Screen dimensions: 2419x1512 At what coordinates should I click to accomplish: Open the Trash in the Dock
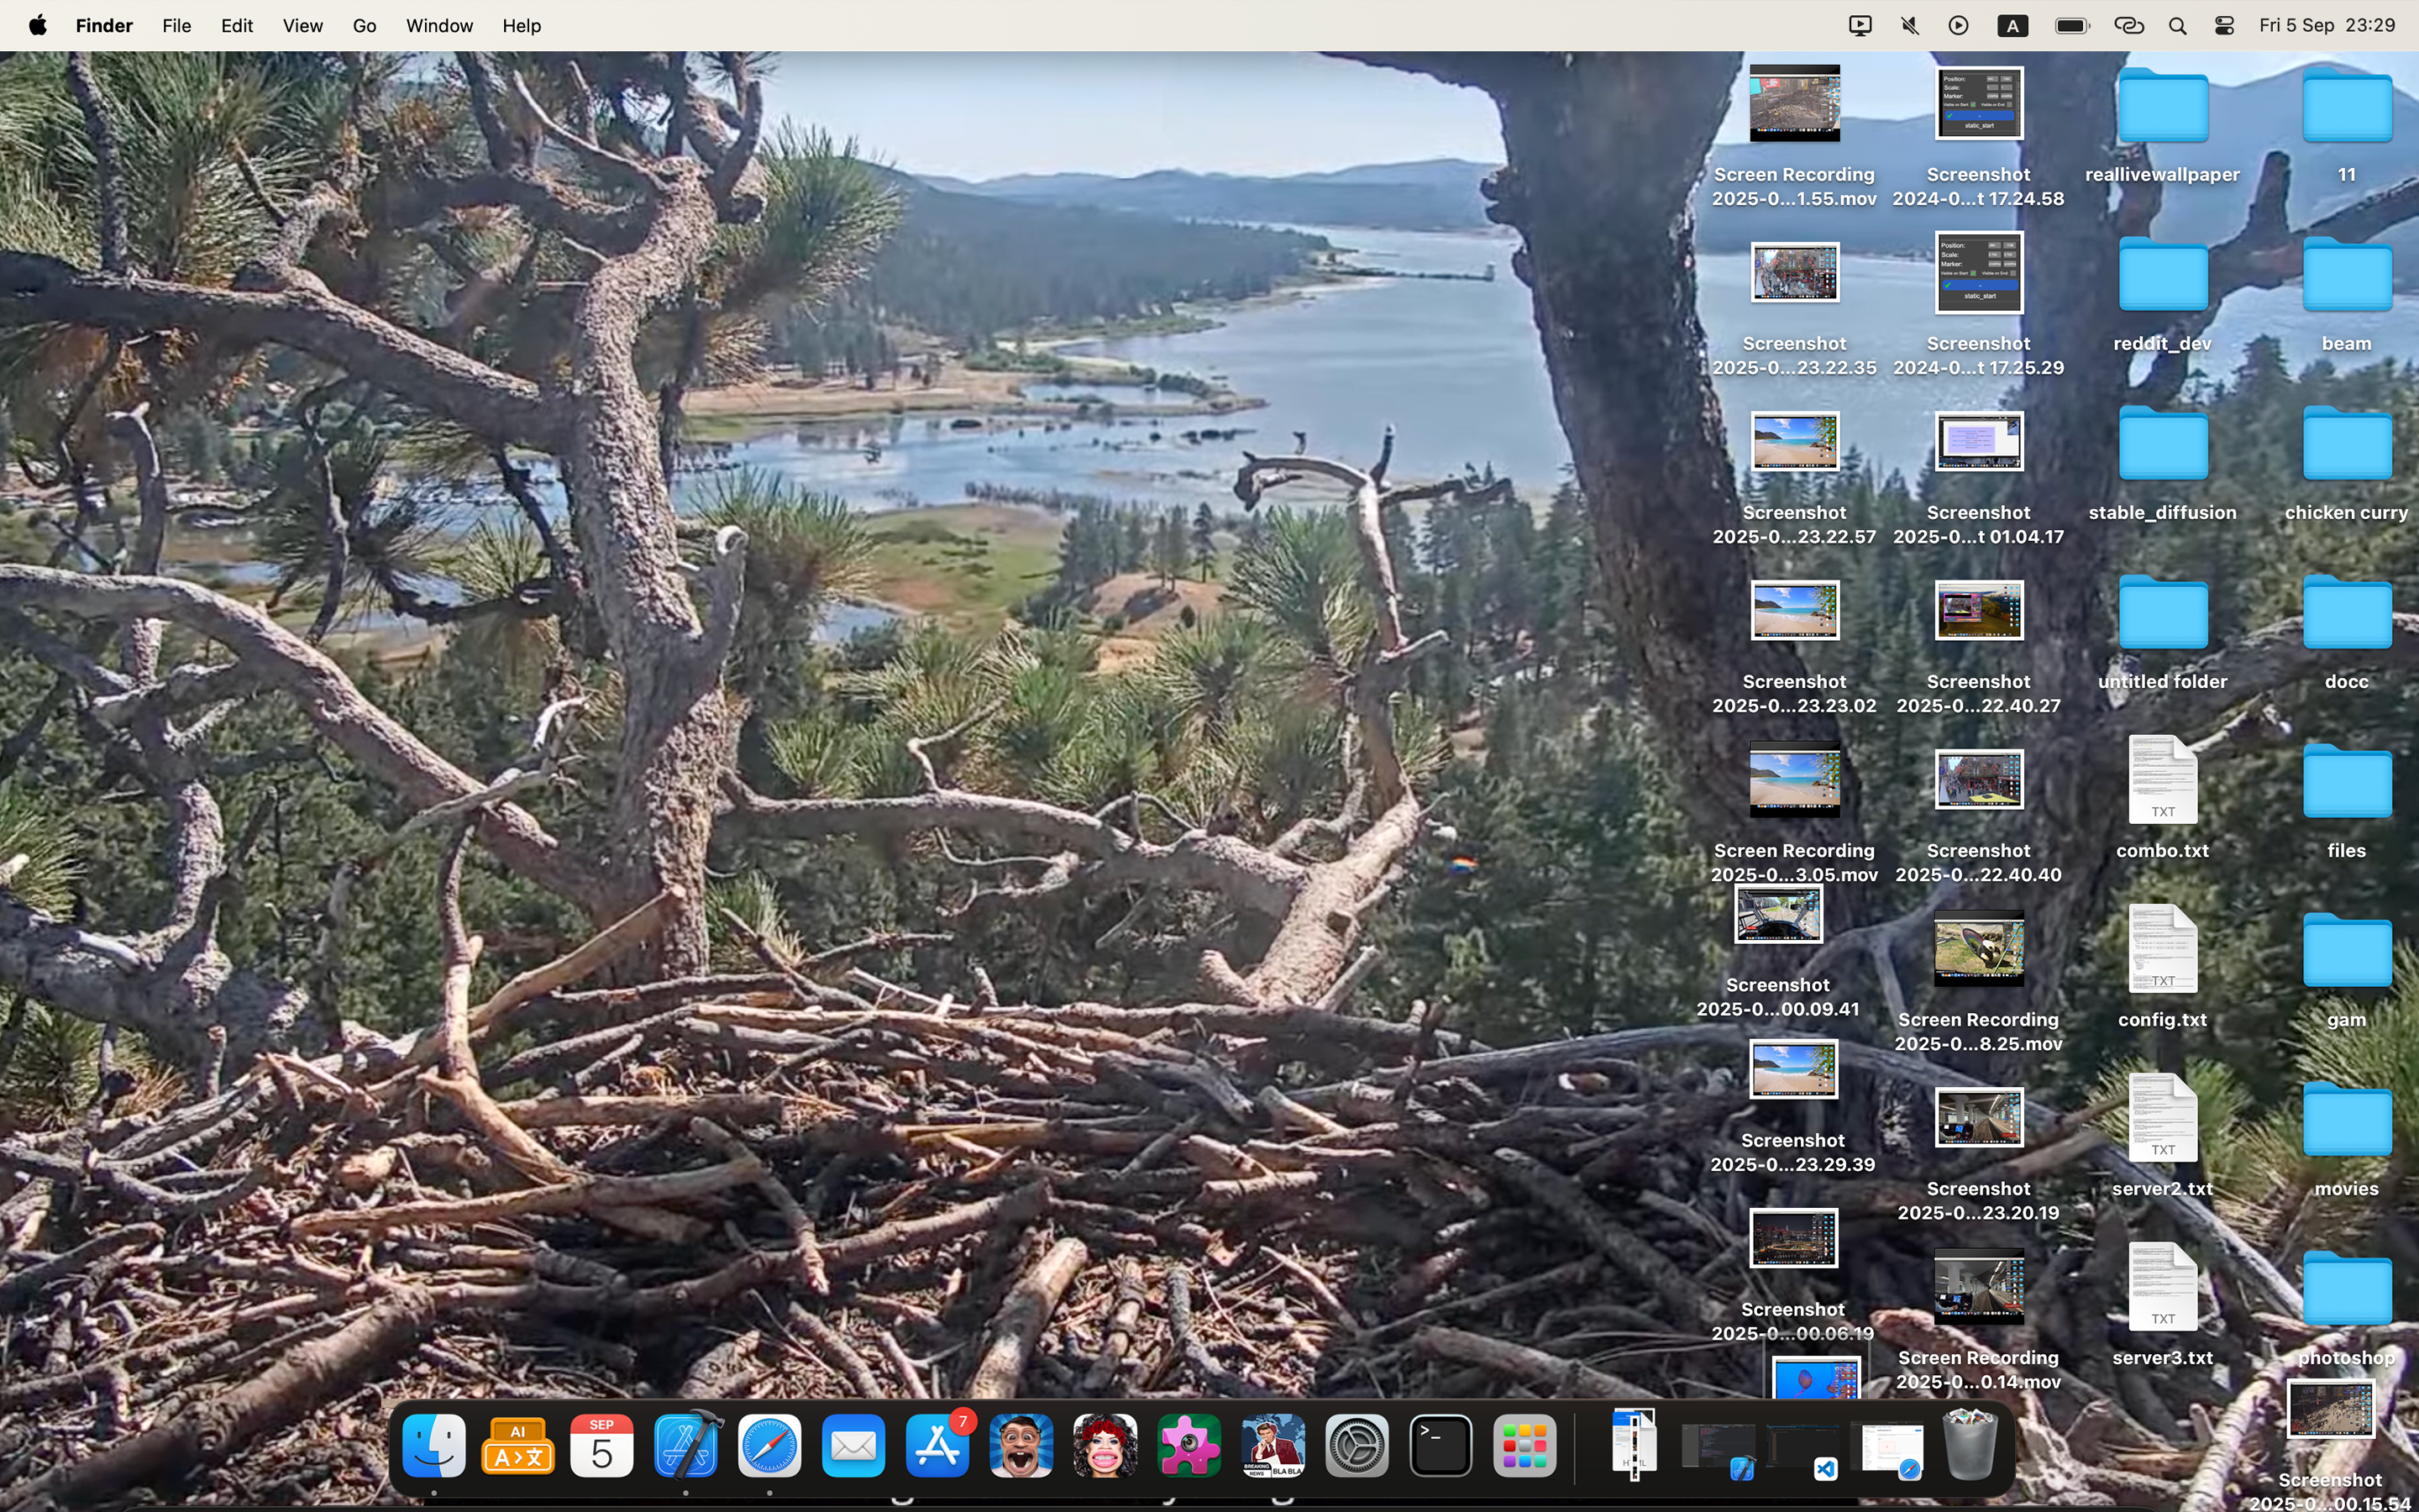pyautogui.click(x=1969, y=1446)
